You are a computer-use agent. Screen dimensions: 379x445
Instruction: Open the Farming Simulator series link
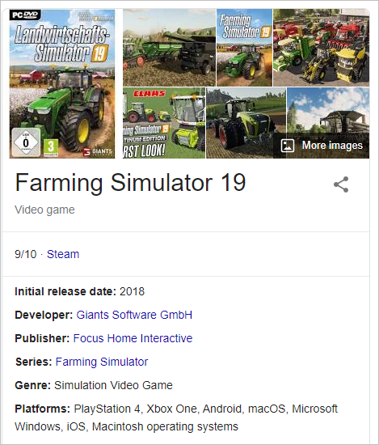click(102, 362)
